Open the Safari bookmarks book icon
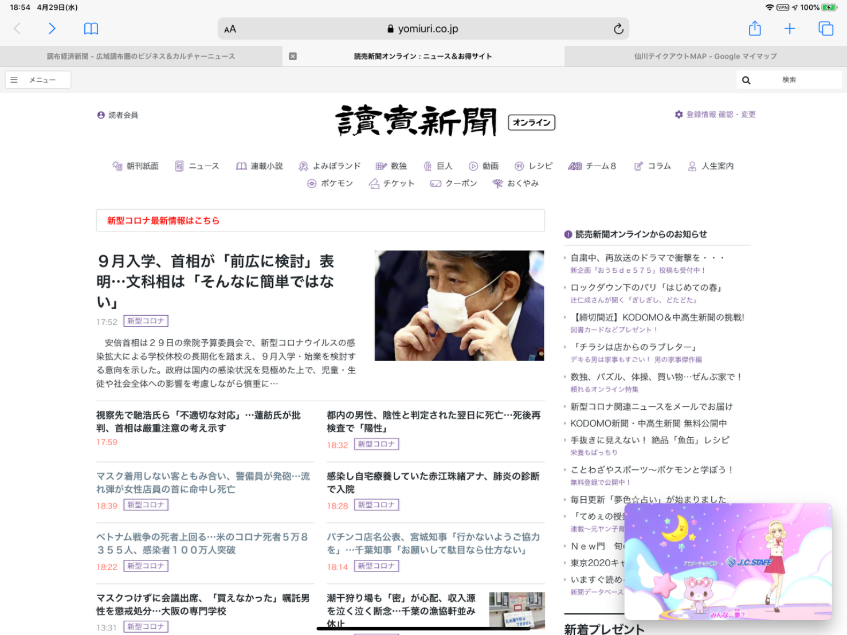Image resolution: width=847 pixels, height=635 pixels. pos(91,29)
